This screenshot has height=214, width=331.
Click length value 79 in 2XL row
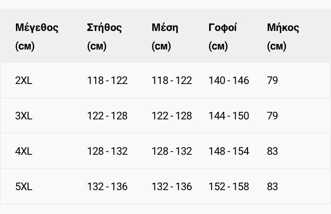272,80
